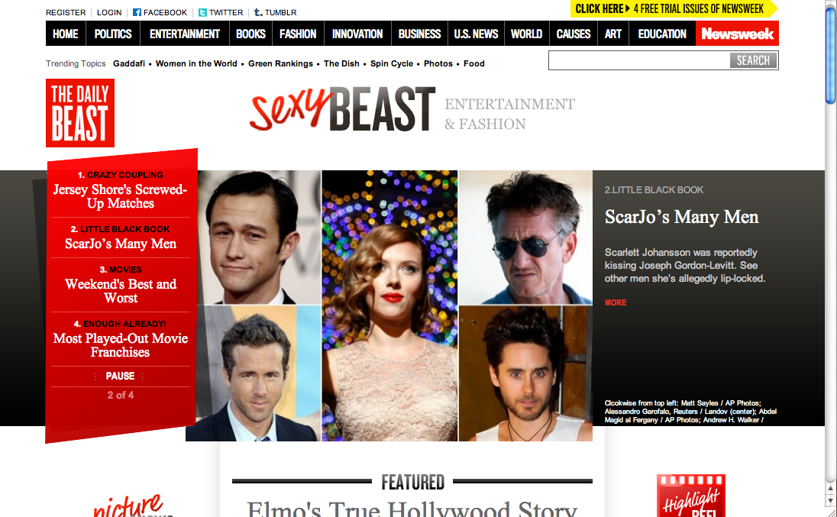Click the photo of man in sunglasses
Image resolution: width=837 pixels, height=517 pixels.
tap(525, 237)
